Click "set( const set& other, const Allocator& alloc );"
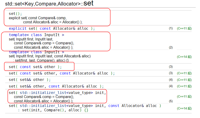Viewport: 200px width, 118px height. [62, 73]
